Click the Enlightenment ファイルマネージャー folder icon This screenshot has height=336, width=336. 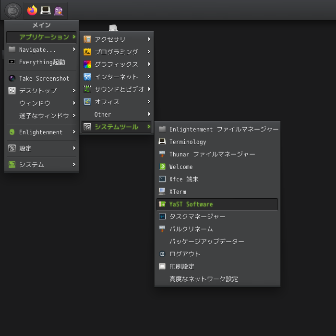click(162, 129)
